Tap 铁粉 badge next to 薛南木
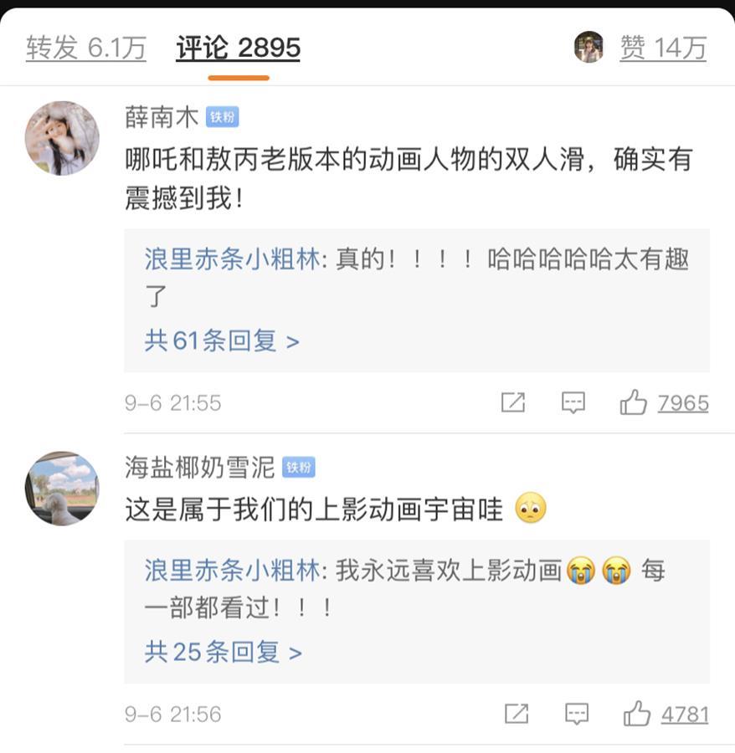Image resolution: width=735 pixels, height=753 pixels. click(x=222, y=118)
